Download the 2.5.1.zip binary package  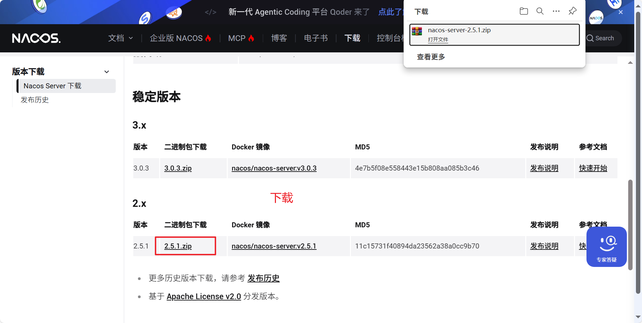coord(178,246)
